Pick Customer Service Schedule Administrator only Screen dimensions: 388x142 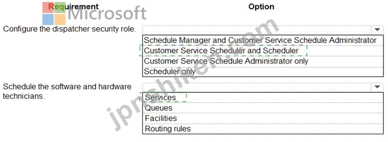pyautogui.click(x=226, y=61)
